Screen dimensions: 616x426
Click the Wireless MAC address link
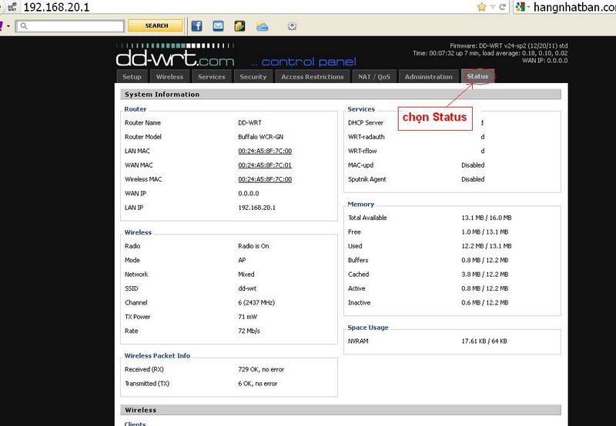coord(265,179)
